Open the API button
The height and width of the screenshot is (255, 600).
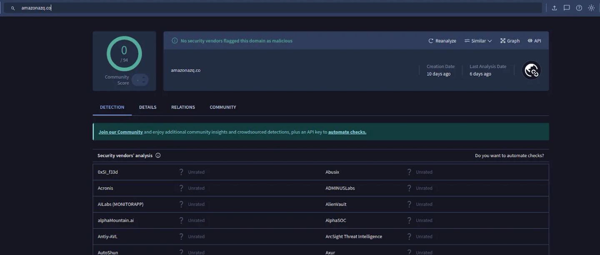(534, 41)
